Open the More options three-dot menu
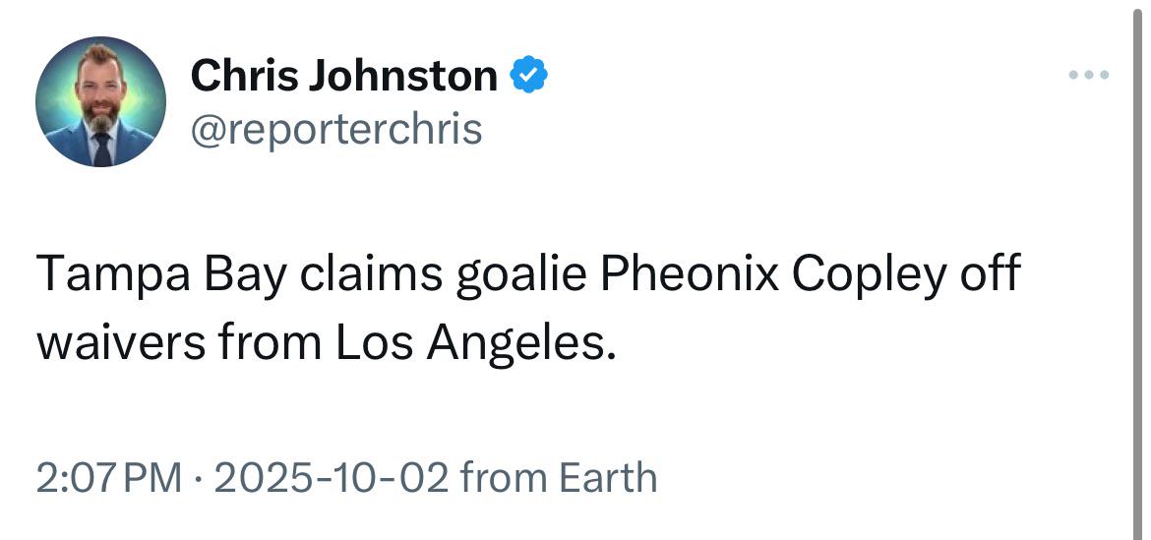 coord(1090,76)
